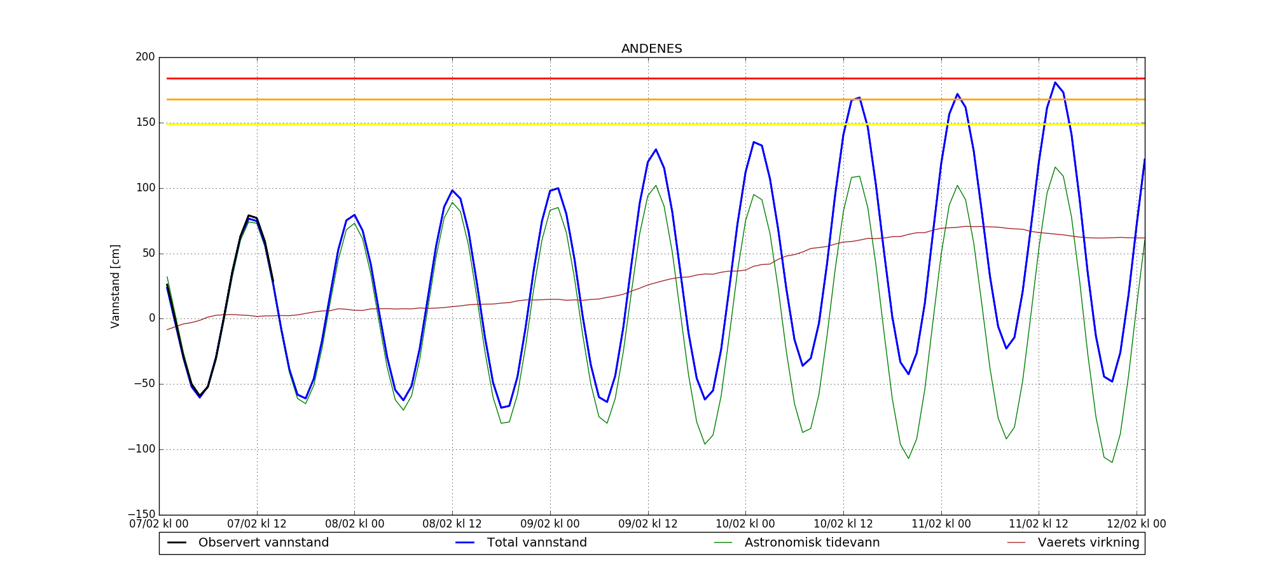
Task: Click the y-axis tick value 50
Action: click(148, 254)
